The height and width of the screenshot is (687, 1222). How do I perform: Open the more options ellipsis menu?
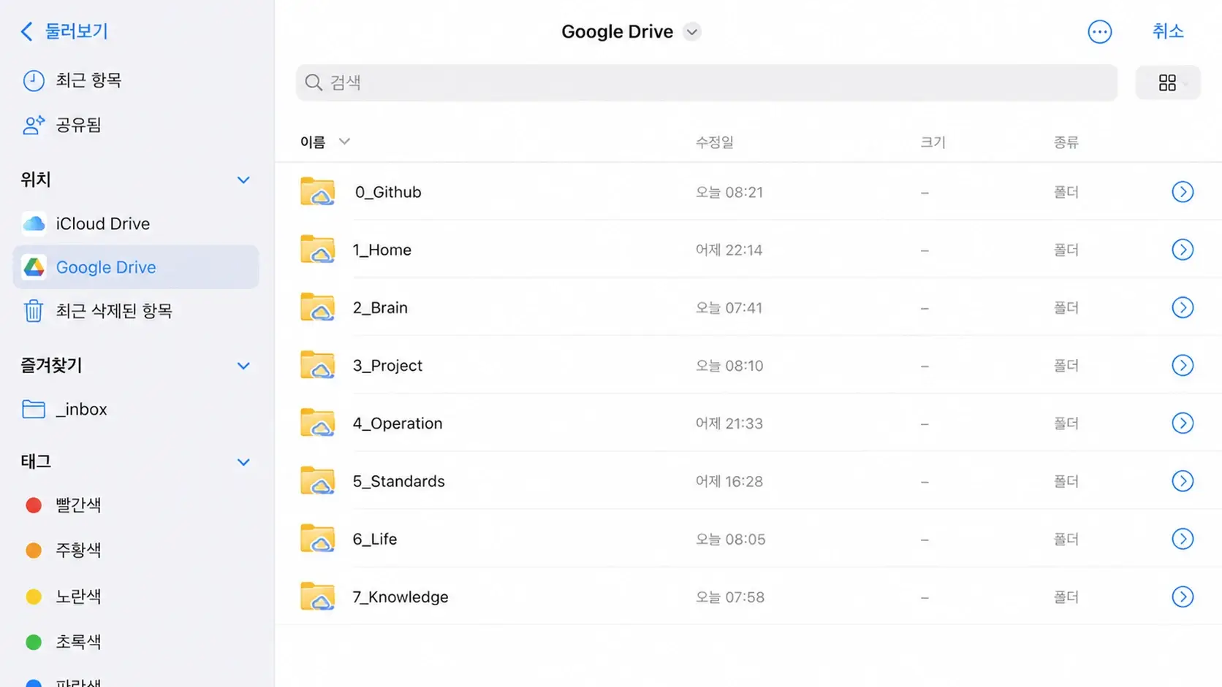pyautogui.click(x=1099, y=31)
